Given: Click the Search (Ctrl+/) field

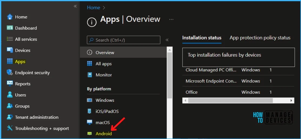Looking at the screenshot, I should coord(123,40).
